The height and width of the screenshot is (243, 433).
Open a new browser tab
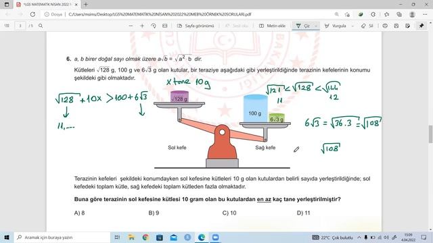pyautogui.click(x=86, y=5)
